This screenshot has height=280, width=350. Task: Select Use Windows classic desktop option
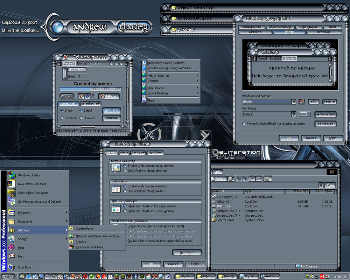click(x=125, y=171)
